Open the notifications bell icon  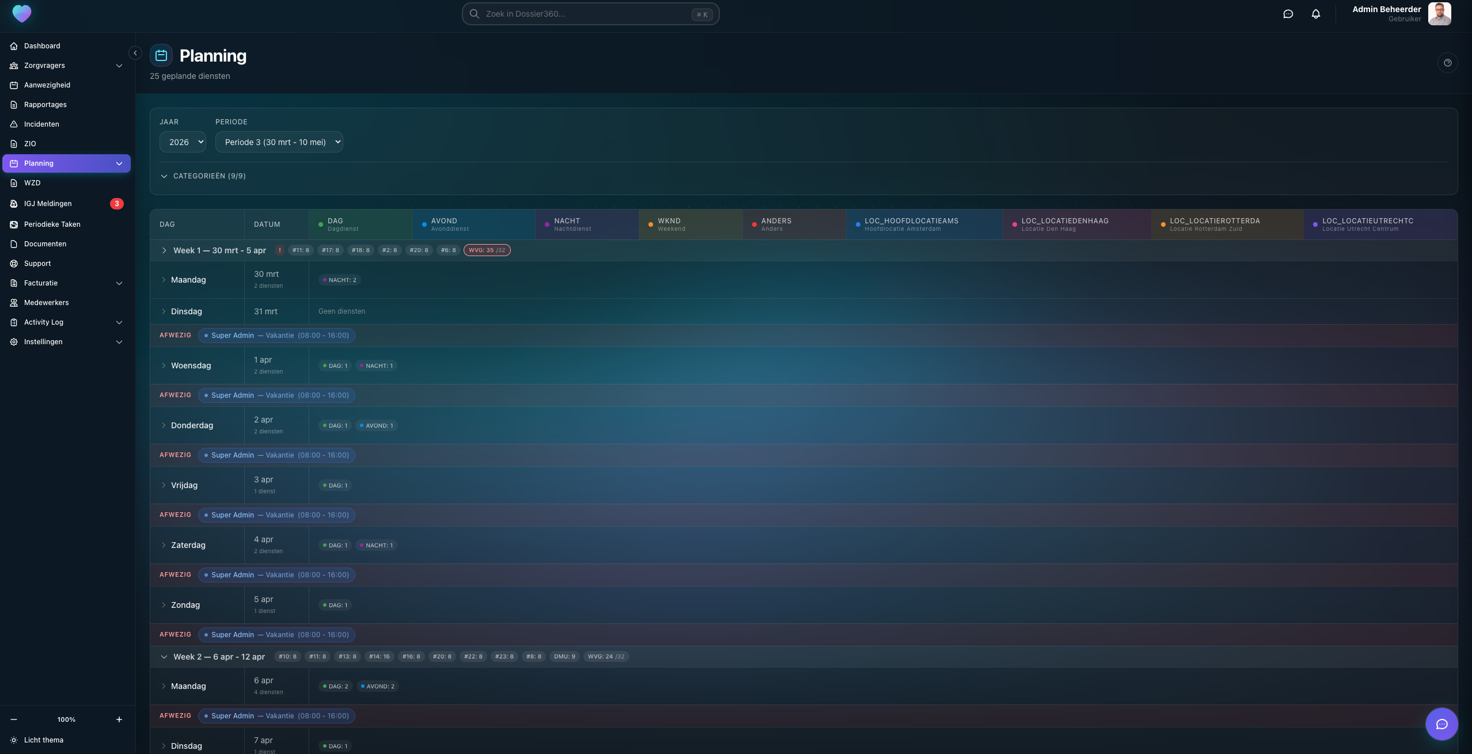[x=1315, y=14]
